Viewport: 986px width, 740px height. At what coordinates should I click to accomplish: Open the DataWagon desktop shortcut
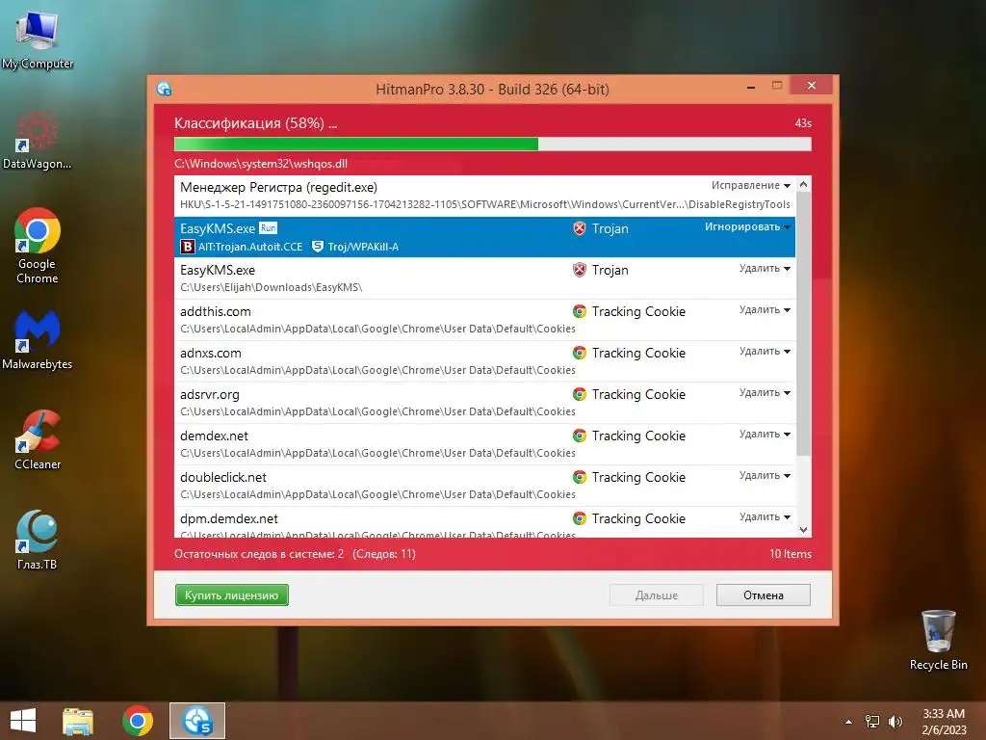click(38, 141)
